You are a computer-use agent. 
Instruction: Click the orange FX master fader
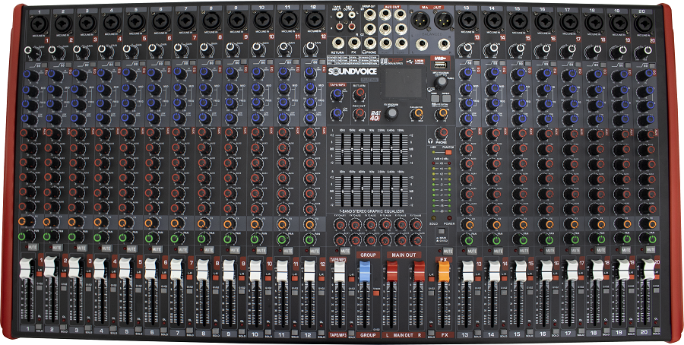click(444, 272)
